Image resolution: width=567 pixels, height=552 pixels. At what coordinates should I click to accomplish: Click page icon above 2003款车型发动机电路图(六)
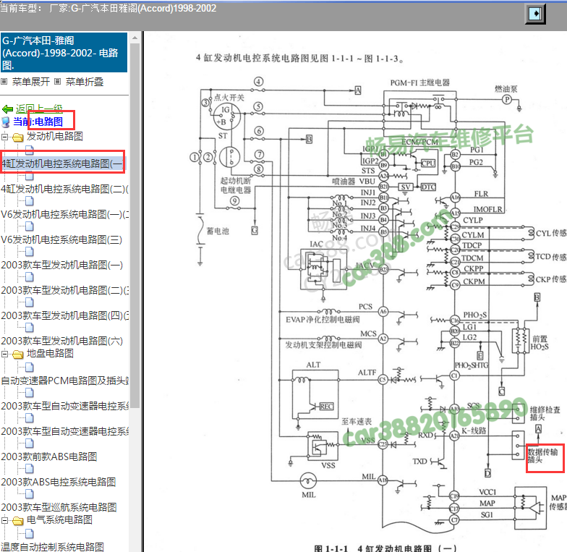tap(29, 328)
